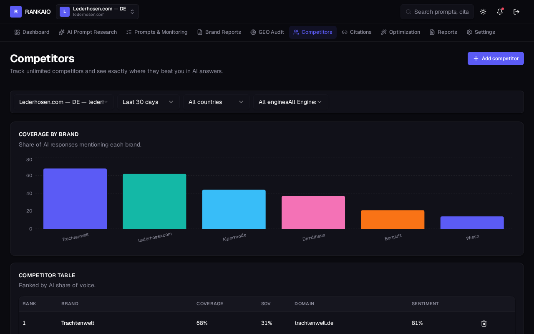Open the Reports tab
Viewport: 534px width, 334px height.
443,32
